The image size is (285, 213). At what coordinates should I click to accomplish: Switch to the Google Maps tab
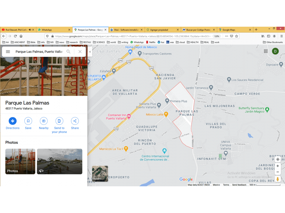pos(235,30)
